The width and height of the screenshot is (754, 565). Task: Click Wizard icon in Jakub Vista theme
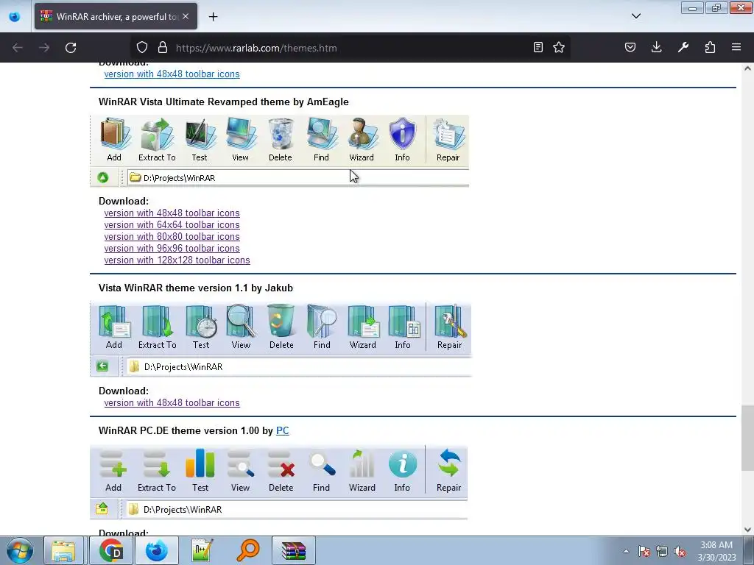point(363,321)
